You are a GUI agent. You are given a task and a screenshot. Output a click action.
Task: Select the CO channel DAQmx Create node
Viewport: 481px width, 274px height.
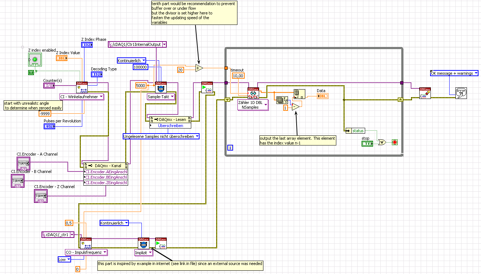(x=86, y=243)
